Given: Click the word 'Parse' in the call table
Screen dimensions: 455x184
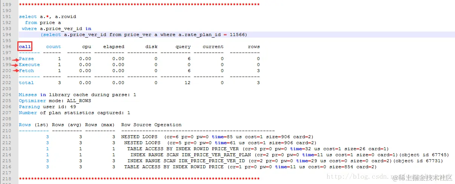Looking at the screenshot, I should tap(26, 59).
